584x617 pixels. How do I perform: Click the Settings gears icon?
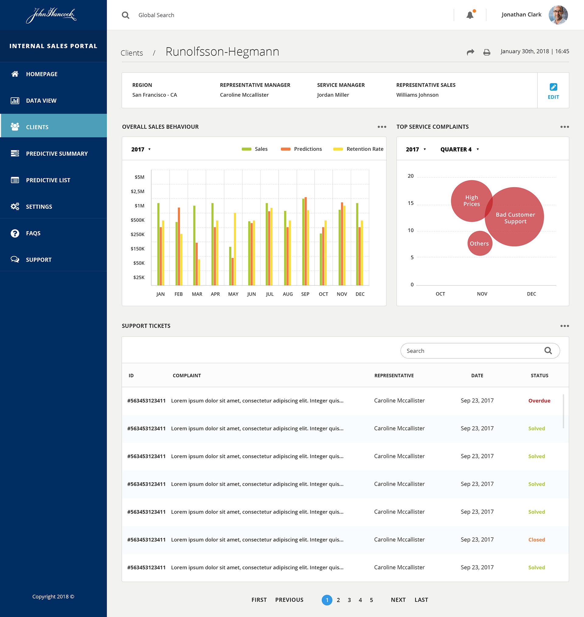pyautogui.click(x=15, y=206)
